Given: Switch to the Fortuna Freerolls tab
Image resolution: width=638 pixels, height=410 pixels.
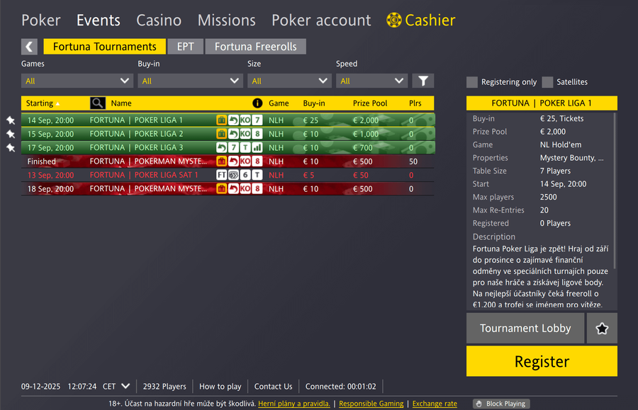Looking at the screenshot, I should [256, 47].
